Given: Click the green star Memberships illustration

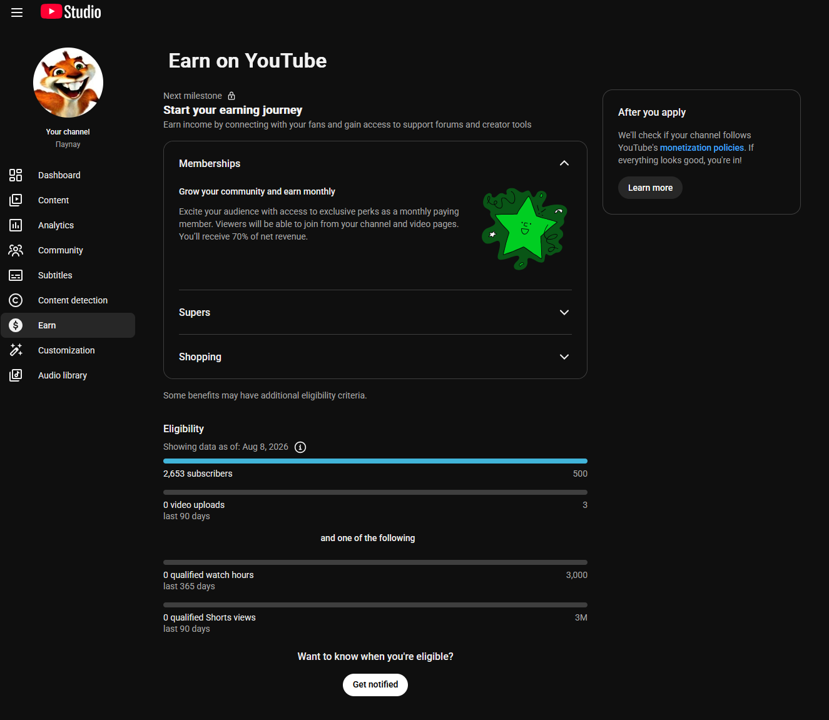Looking at the screenshot, I should click(x=525, y=229).
